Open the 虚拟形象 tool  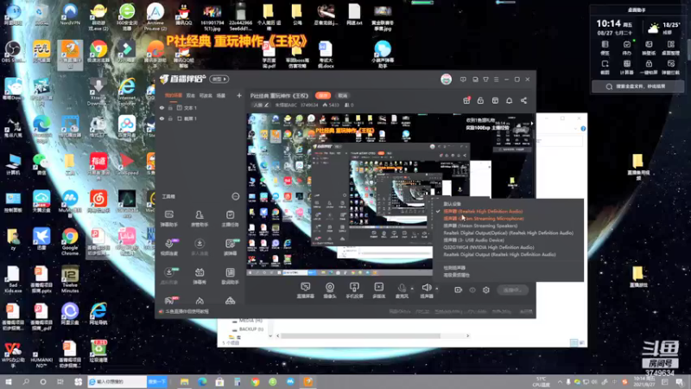[x=169, y=276]
